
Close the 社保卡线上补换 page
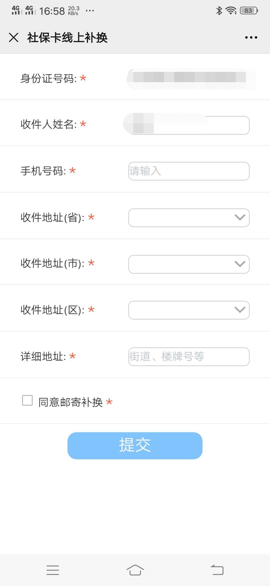point(13,38)
